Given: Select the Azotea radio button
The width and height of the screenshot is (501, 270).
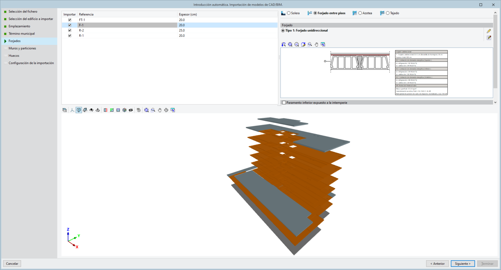Looking at the screenshot, I should pos(360,13).
